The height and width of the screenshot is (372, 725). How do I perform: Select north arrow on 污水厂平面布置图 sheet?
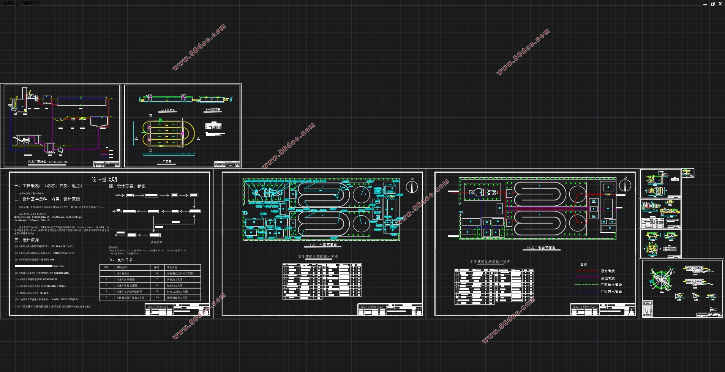pyautogui.click(x=412, y=186)
